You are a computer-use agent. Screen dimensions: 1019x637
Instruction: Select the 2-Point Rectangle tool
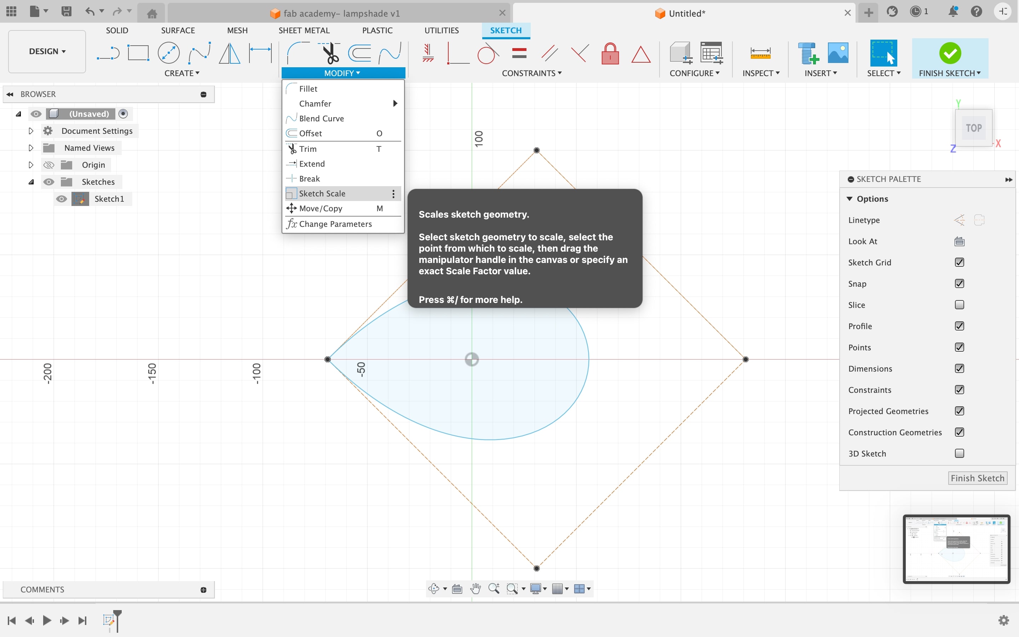[x=138, y=53]
